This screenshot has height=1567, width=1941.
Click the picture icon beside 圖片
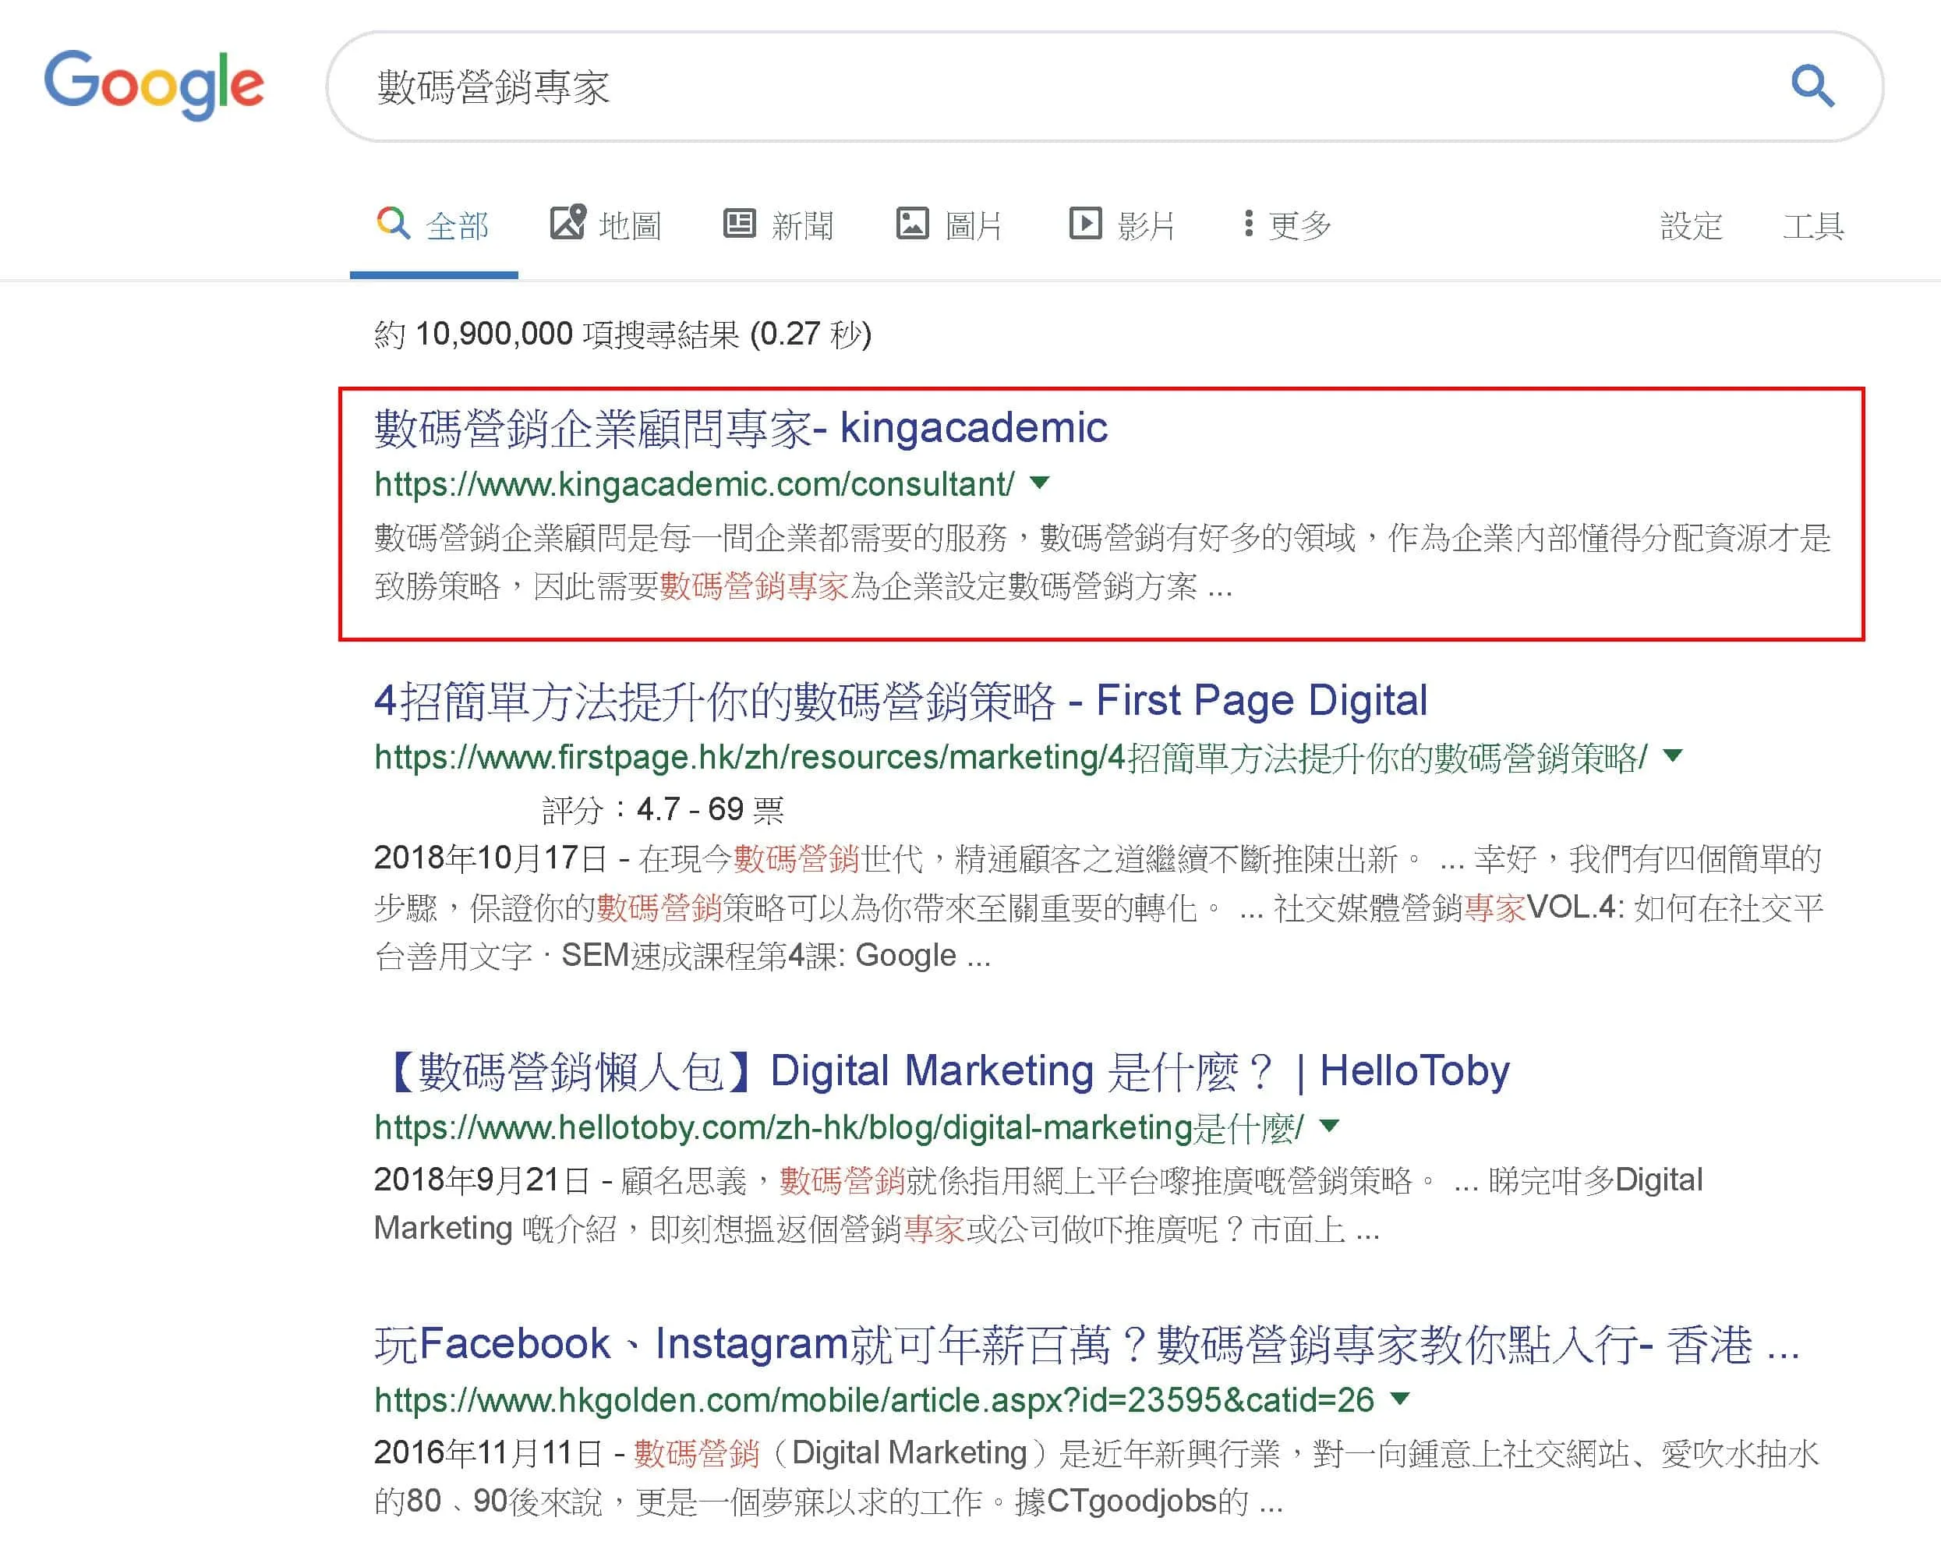(x=911, y=223)
